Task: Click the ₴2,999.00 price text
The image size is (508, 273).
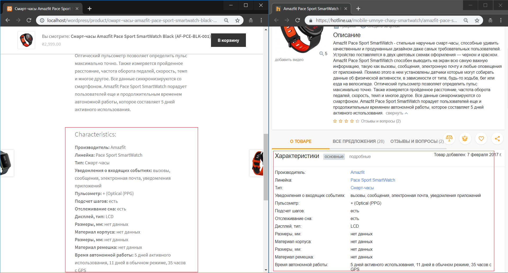Action: click(x=51, y=44)
